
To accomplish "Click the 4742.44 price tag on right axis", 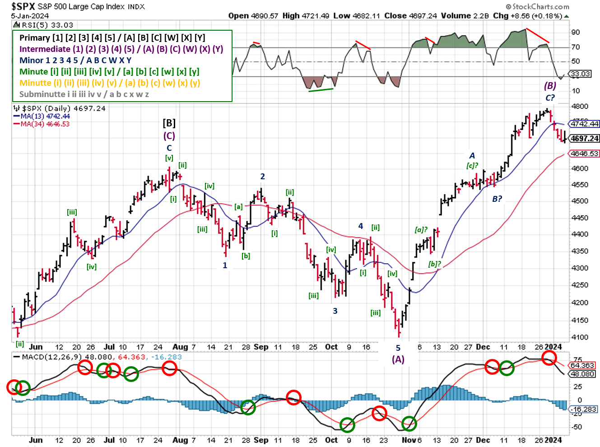I will [x=585, y=124].
